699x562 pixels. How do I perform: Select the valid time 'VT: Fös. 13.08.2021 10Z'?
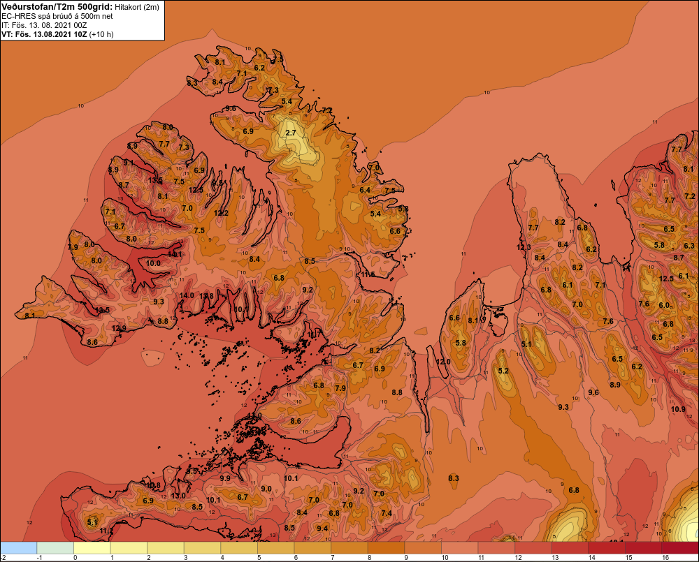pyautogui.click(x=44, y=34)
